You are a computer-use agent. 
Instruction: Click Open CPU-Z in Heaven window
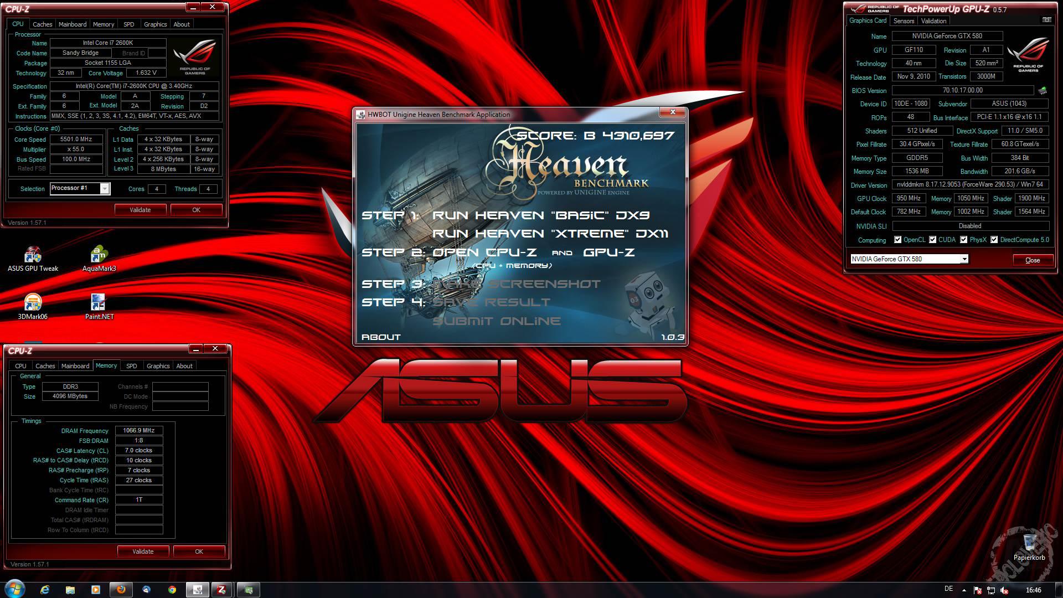[x=484, y=252]
